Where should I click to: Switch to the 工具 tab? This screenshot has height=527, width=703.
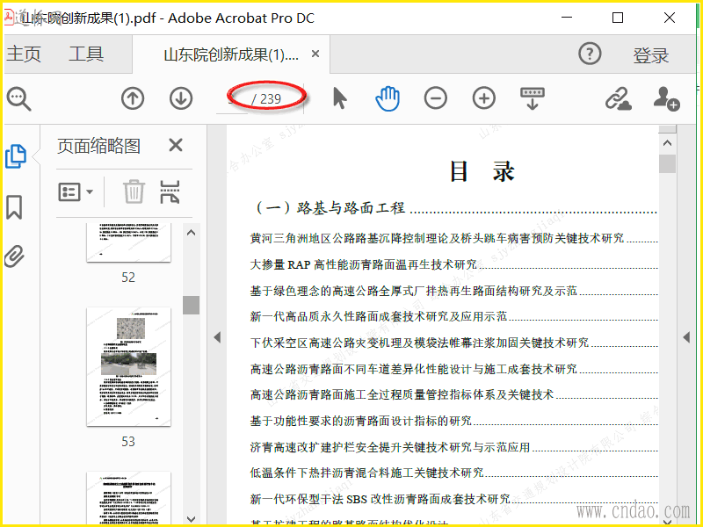(x=86, y=54)
